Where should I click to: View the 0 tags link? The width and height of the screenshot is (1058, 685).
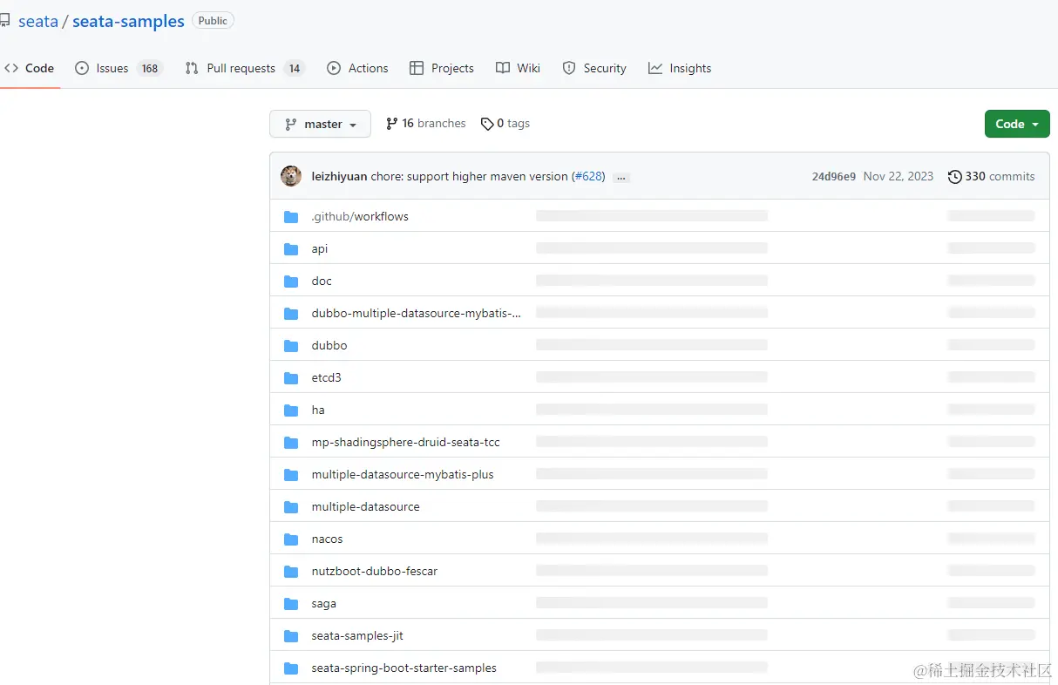click(x=505, y=124)
